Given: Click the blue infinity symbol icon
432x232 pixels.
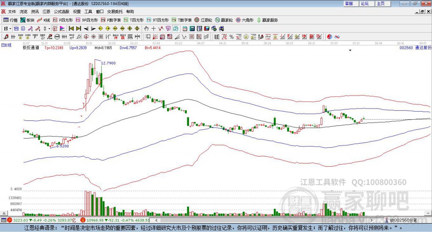Looking at the screenshot, I should pyautogui.click(x=337, y=37).
